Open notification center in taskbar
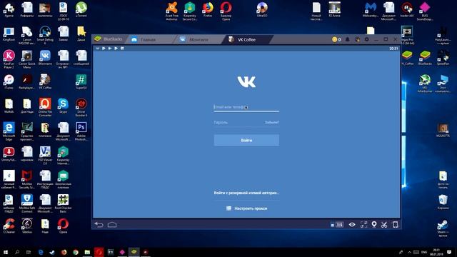Viewport: 457px width, 257px height. coord(449,252)
